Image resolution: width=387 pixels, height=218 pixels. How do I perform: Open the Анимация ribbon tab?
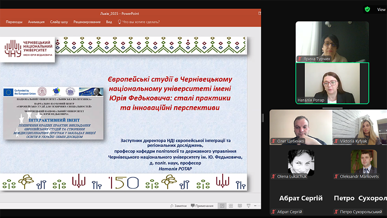click(36, 21)
